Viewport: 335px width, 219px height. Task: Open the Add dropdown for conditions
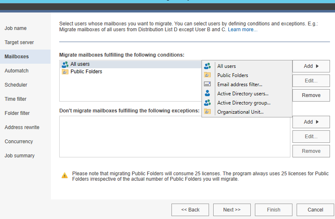311,66
